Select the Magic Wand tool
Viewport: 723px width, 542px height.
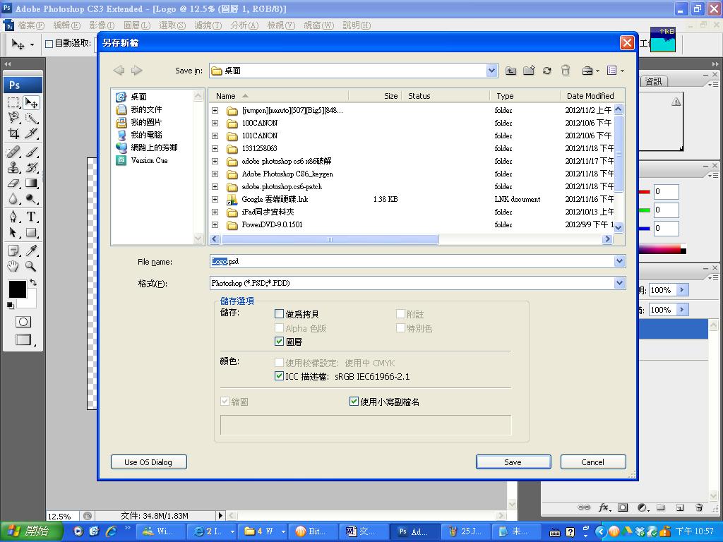pos(31,118)
